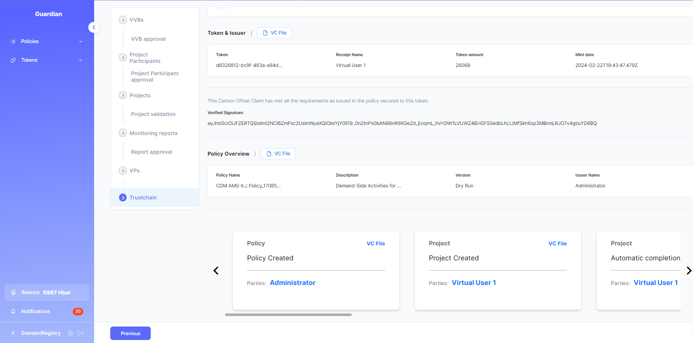The image size is (693, 343).
Task: Click the settings gear next to StandardRegistry
Action: [70, 333]
